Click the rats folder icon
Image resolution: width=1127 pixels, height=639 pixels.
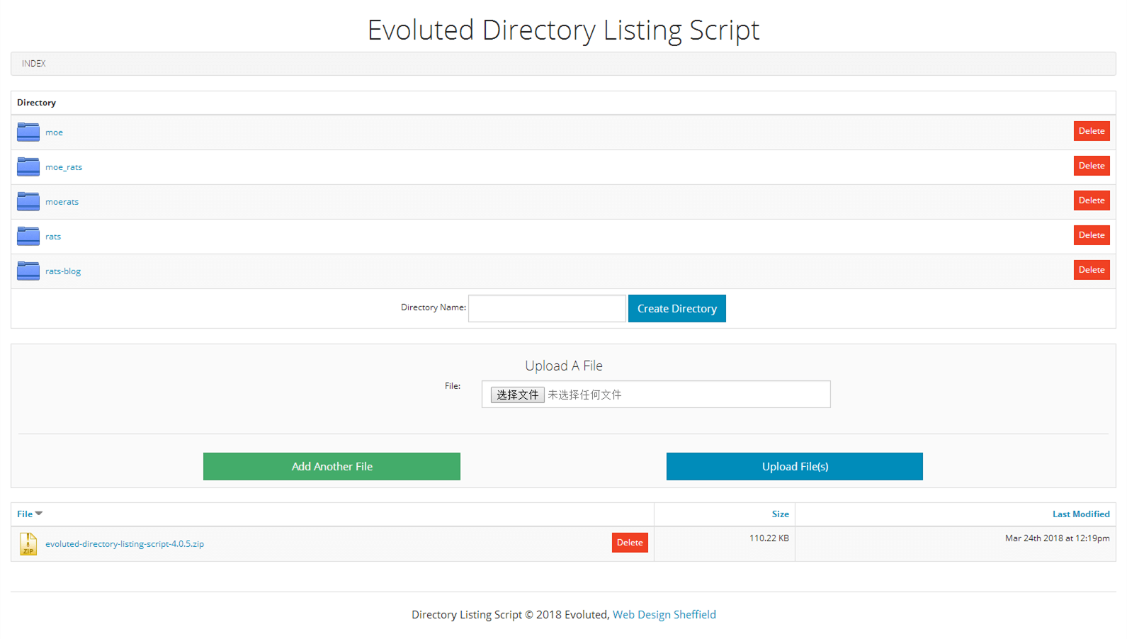click(x=28, y=237)
